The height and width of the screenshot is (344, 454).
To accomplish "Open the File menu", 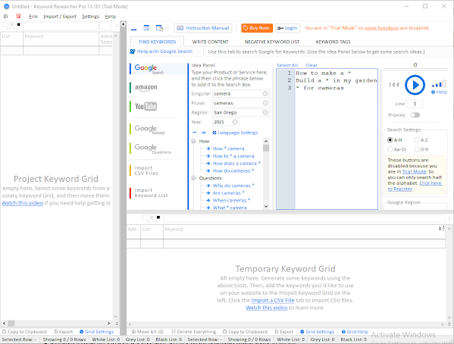I will tap(33, 17).
